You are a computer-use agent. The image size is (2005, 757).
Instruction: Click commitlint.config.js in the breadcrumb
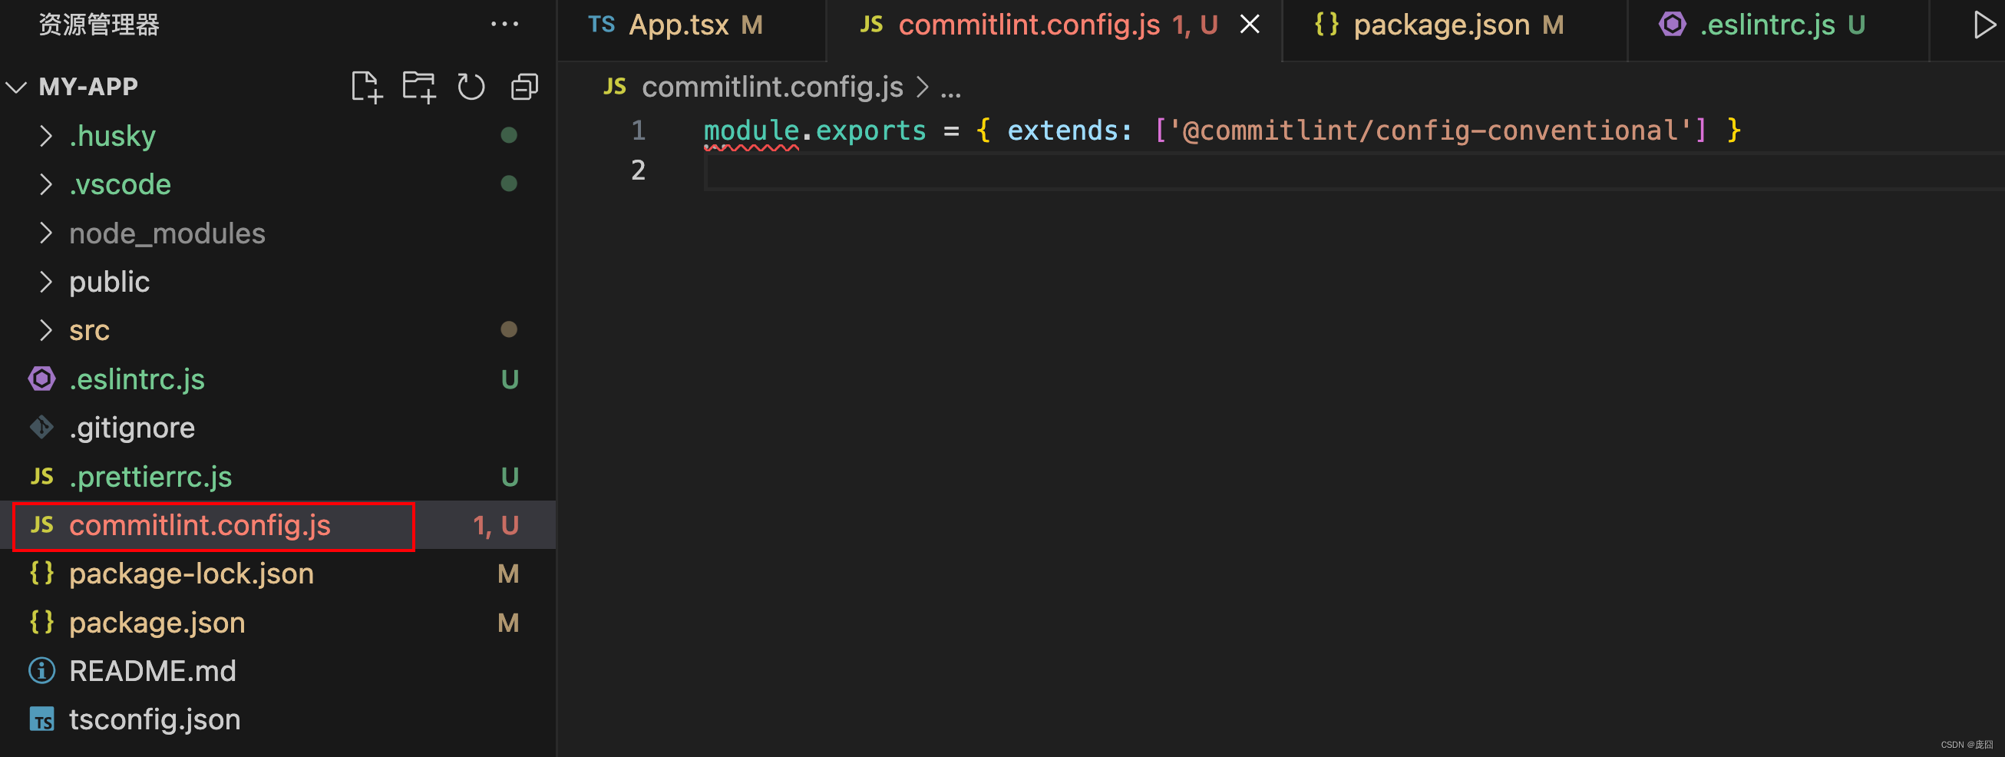pos(772,87)
